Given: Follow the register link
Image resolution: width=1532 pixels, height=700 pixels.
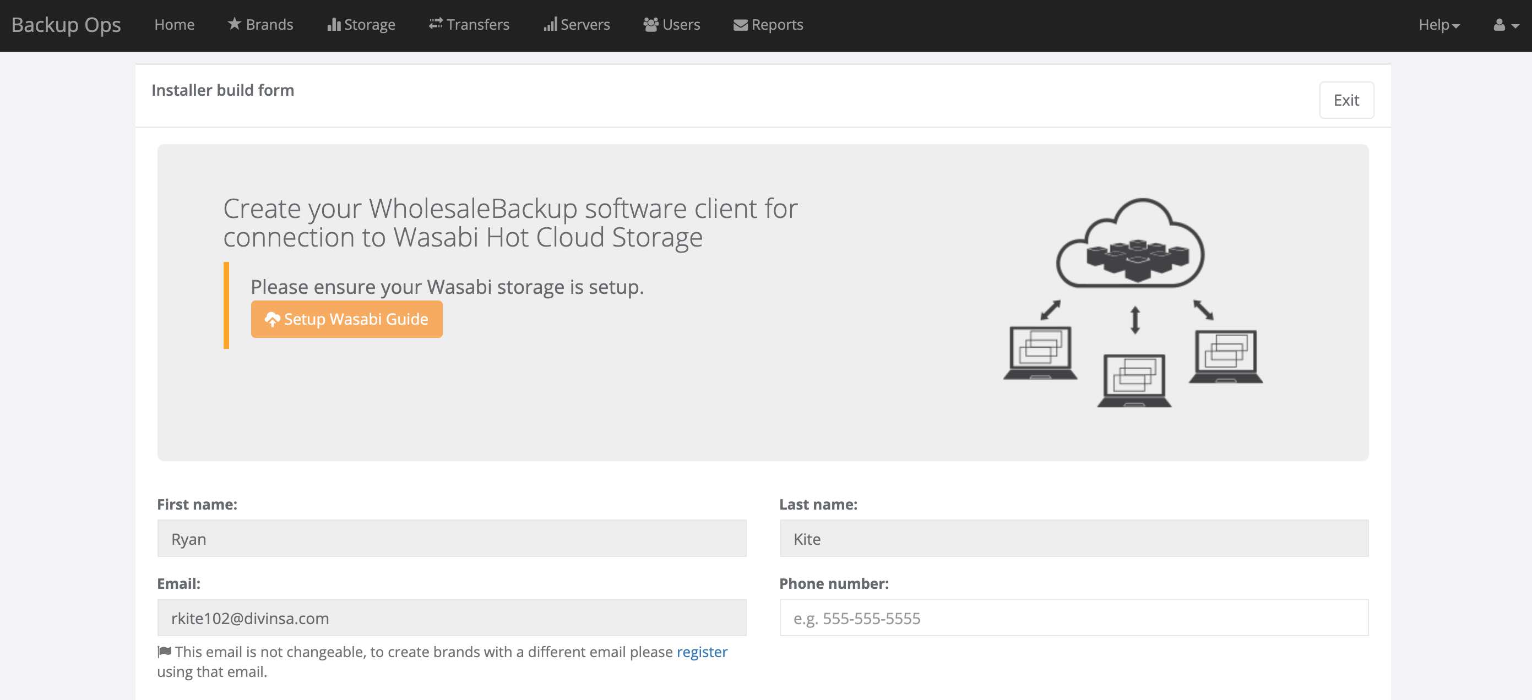Looking at the screenshot, I should click(x=702, y=651).
